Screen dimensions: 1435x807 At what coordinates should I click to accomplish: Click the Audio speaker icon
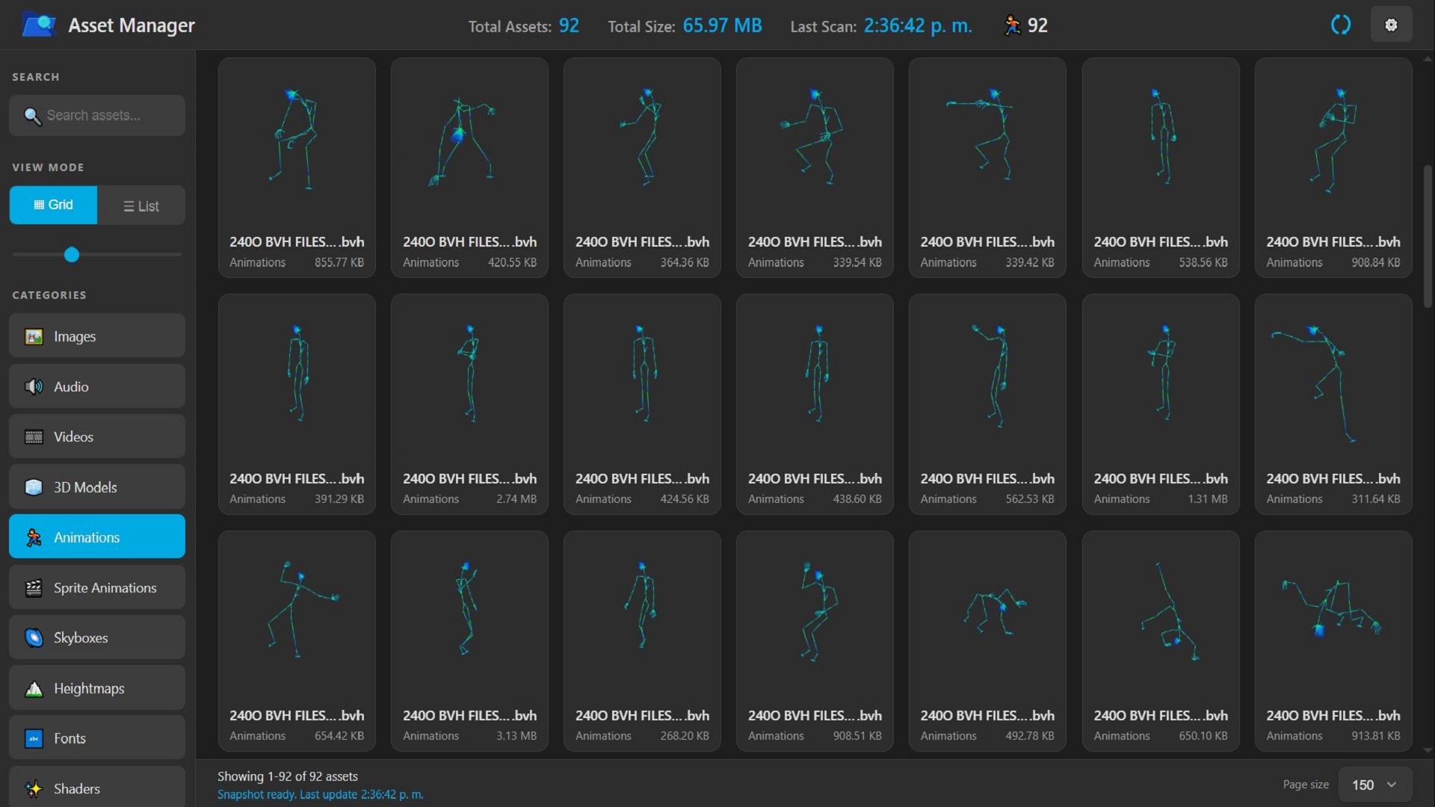click(34, 387)
